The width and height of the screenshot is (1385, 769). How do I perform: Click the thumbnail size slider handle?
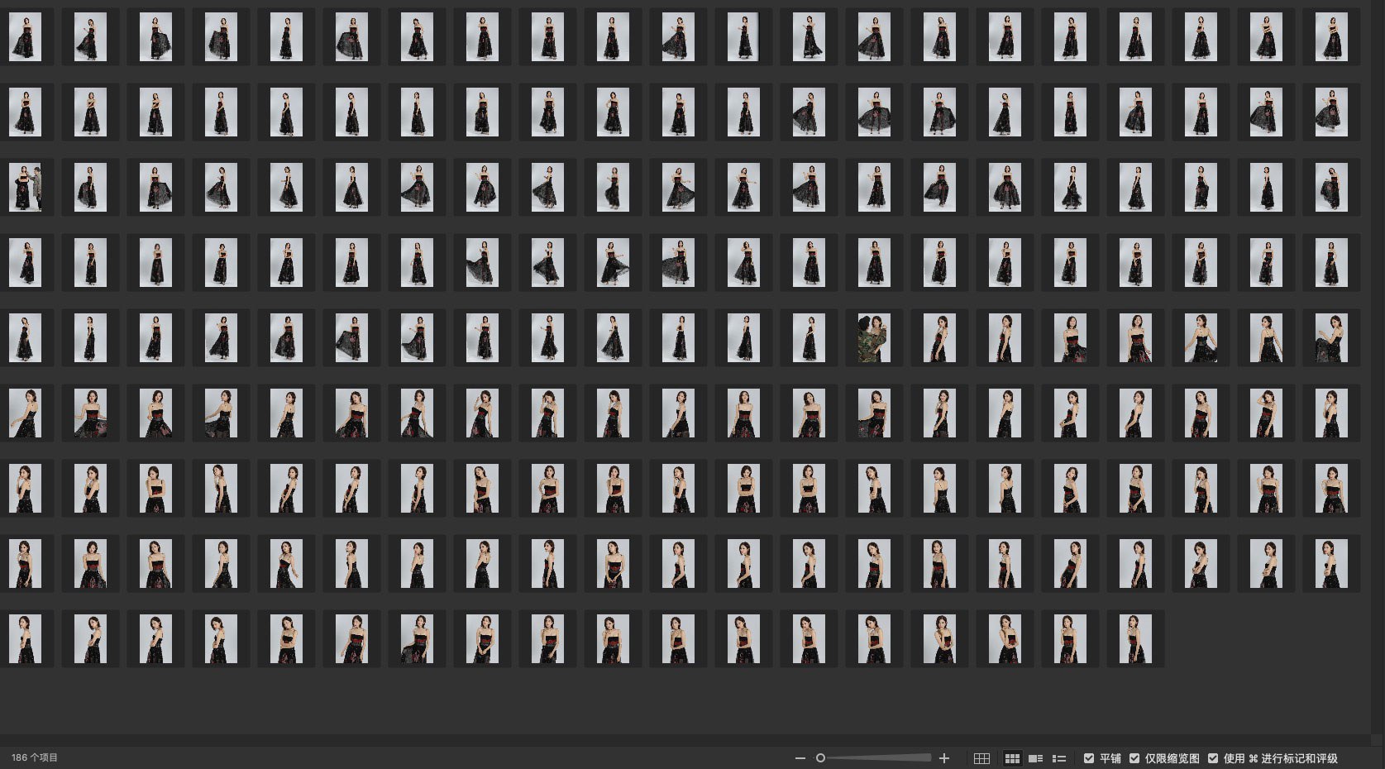coord(820,758)
